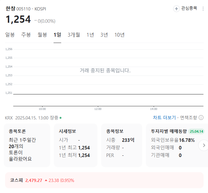Open the 차트 더보기 link
Image resolution: width=208 pixels, height=193 pixels.
(x=164, y=118)
